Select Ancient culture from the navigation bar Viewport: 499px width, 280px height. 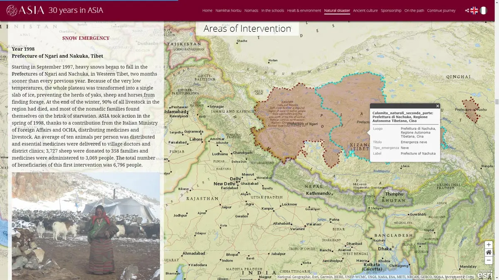click(365, 10)
